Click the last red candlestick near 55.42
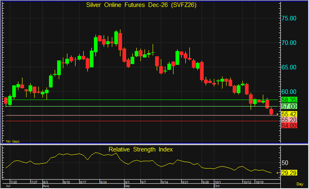This screenshot has height=189, width=309. click(x=271, y=112)
